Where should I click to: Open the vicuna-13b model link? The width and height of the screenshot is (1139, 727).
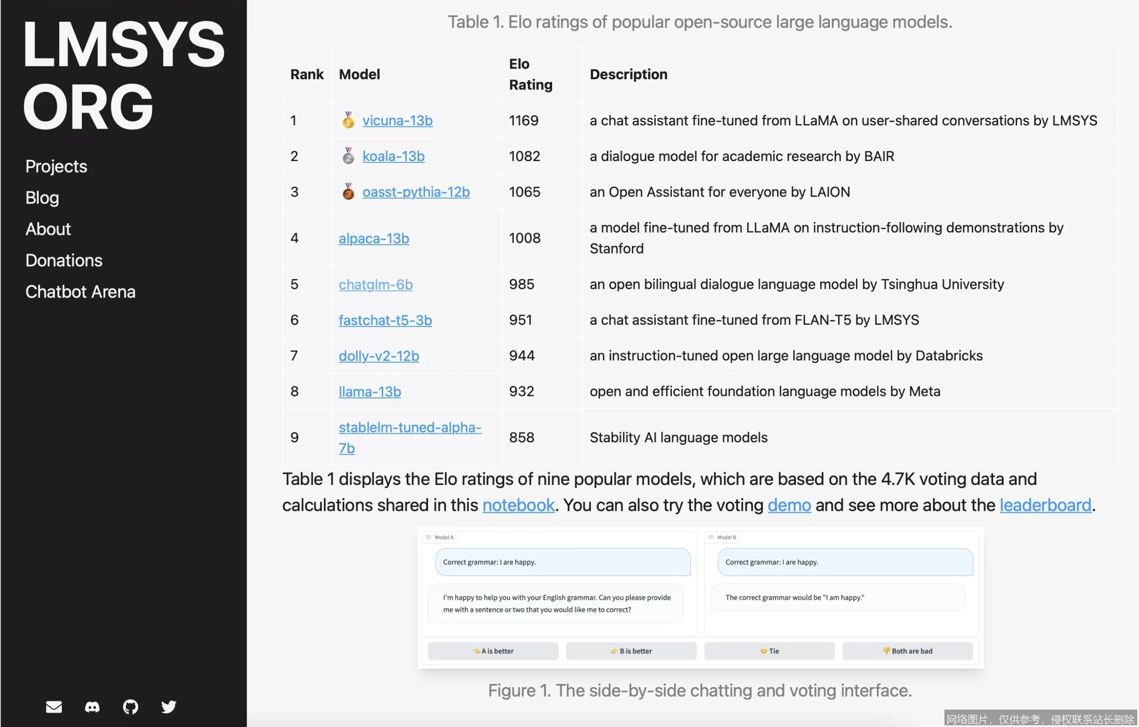point(397,120)
